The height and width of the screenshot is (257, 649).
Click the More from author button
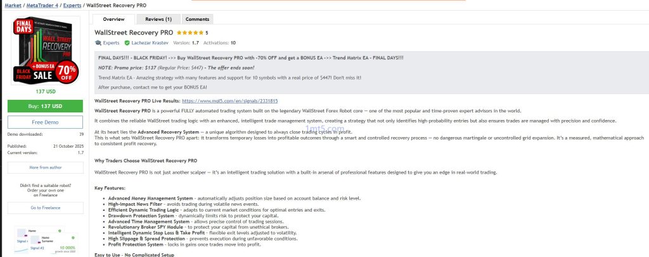(x=45, y=167)
